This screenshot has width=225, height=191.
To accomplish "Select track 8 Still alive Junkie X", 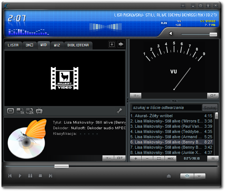I will pyautogui.click(x=172, y=152).
